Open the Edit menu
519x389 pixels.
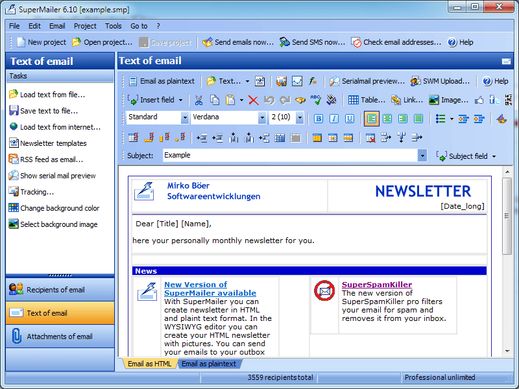click(x=34, y=26)
